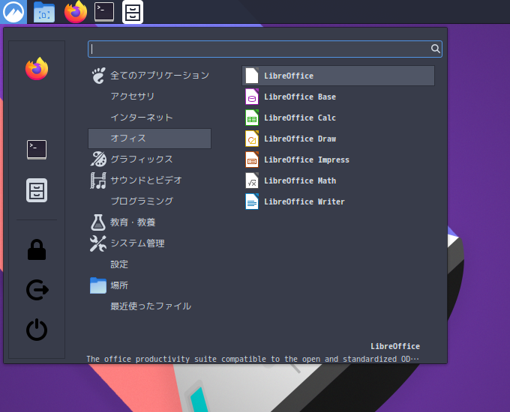Click the LibreOffice Math formula icon
Viewport: 510px width, 412px height.
tap(252, 181)
